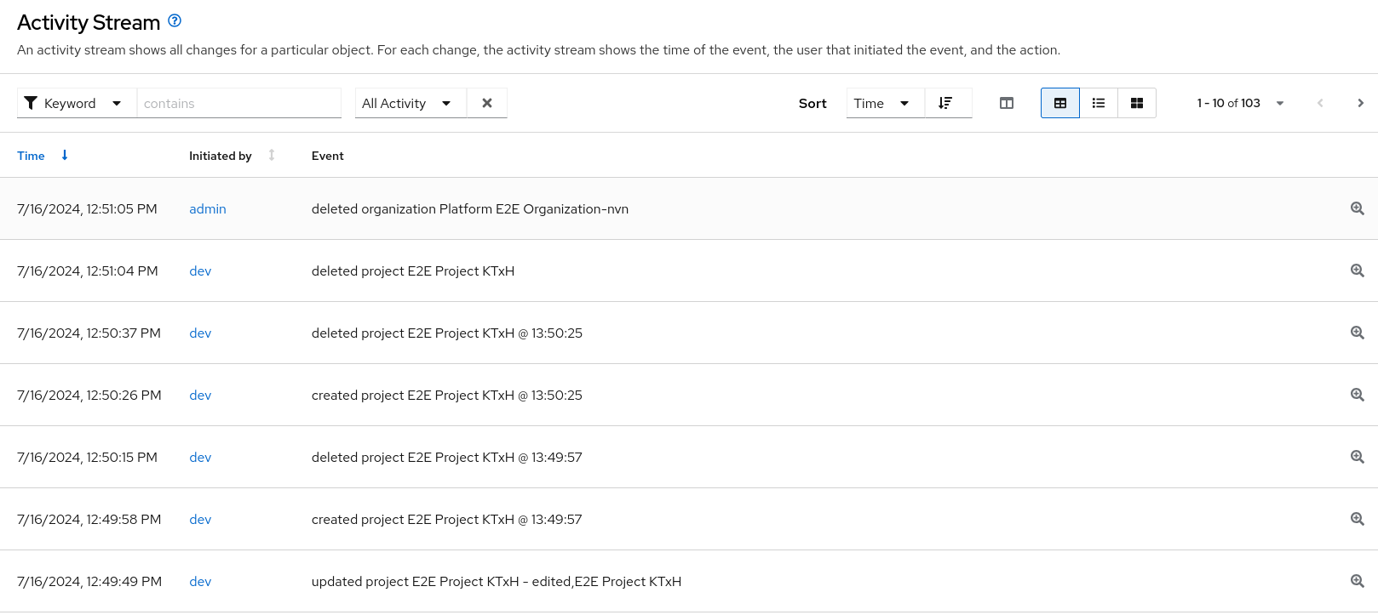This screenshot has height=615, width=1378.
Task: Click the contains search field
Action: coord(238,103)
